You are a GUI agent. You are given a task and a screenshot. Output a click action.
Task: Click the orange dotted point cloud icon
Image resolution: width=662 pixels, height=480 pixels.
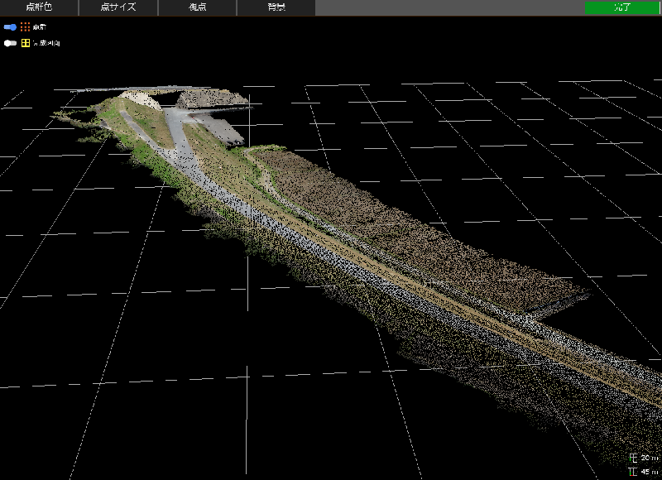click(x=26, y=27)
